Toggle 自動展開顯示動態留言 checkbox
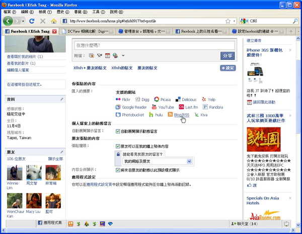 point(118,132)
